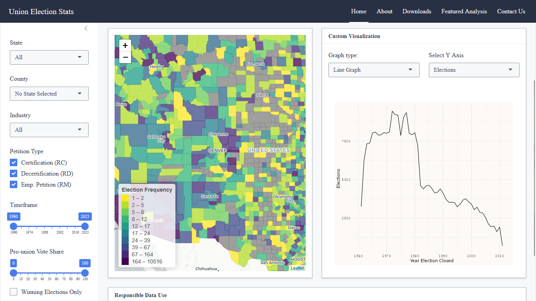Click the Cheyenne map label
Image resolution: width=536 pixels, height=301 pixels.
218,134
